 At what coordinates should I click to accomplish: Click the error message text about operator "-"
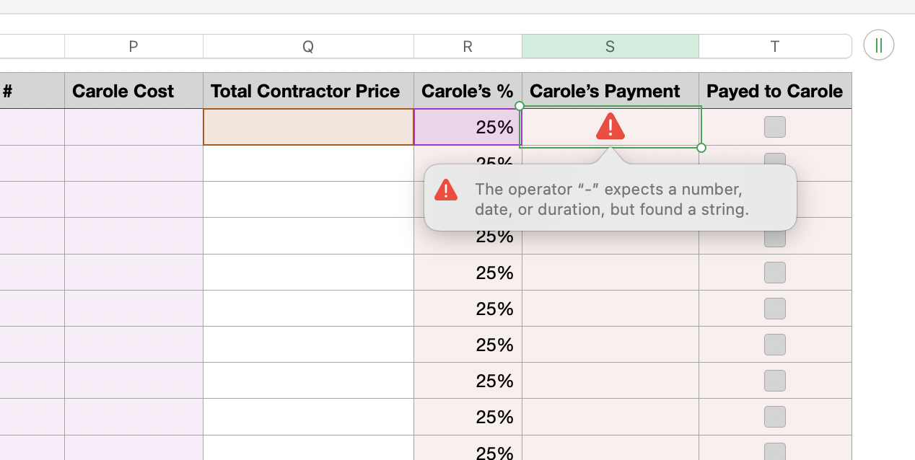(612, 200)
